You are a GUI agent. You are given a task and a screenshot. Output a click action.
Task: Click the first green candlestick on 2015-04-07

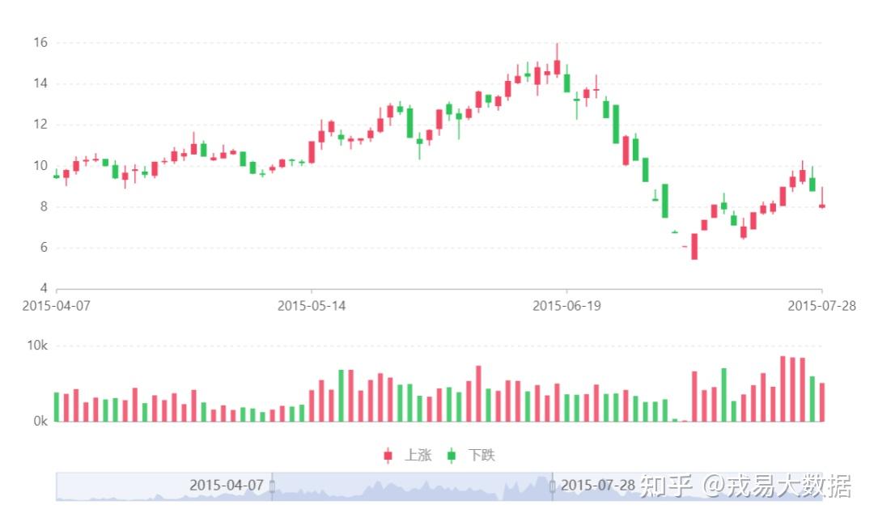point(57,175)
